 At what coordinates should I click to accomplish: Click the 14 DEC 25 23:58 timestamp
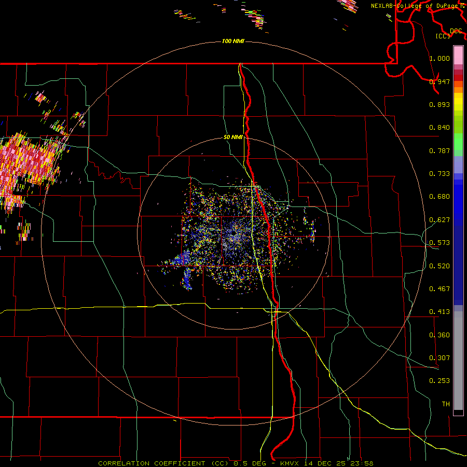coord(339,463)
